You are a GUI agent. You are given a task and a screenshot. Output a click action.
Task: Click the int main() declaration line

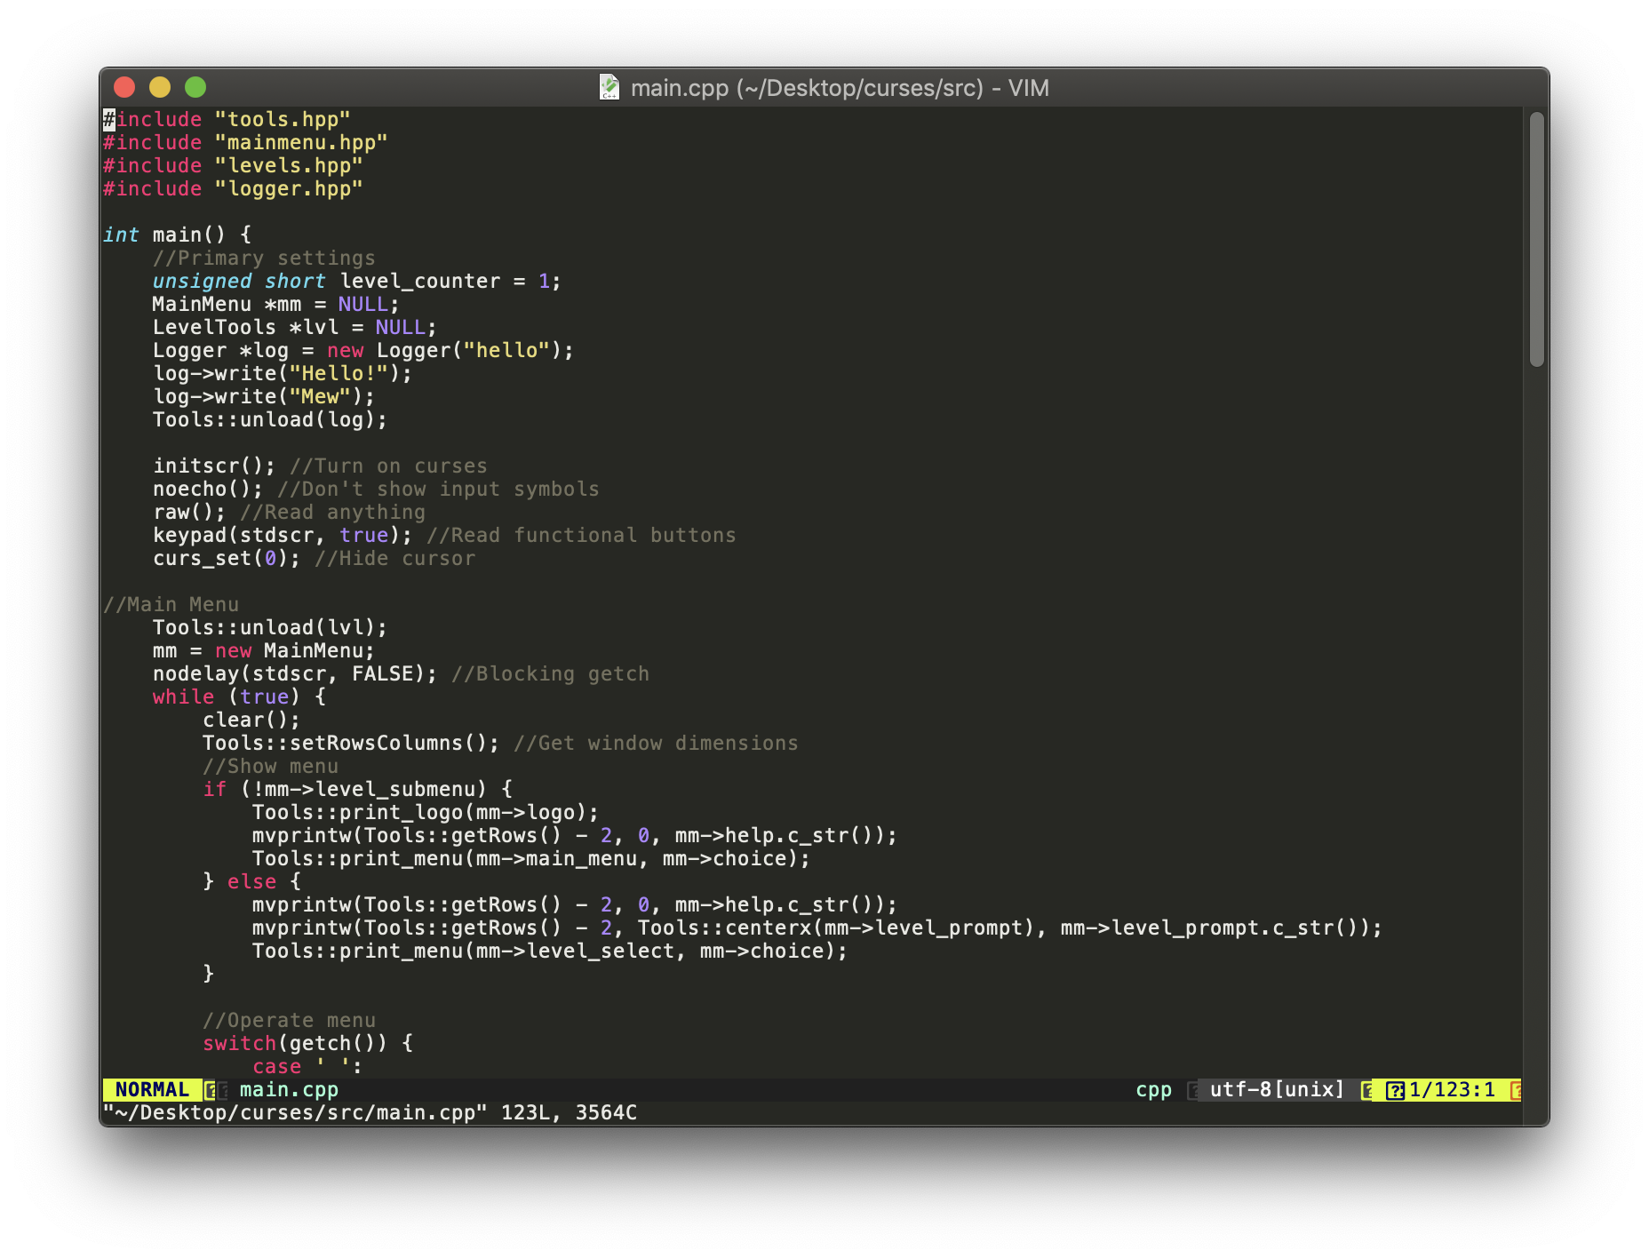[176, 234]
